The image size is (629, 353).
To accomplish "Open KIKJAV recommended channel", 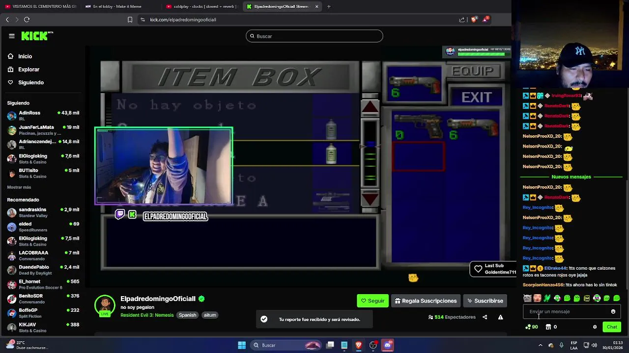I will (x=43, y=327).
